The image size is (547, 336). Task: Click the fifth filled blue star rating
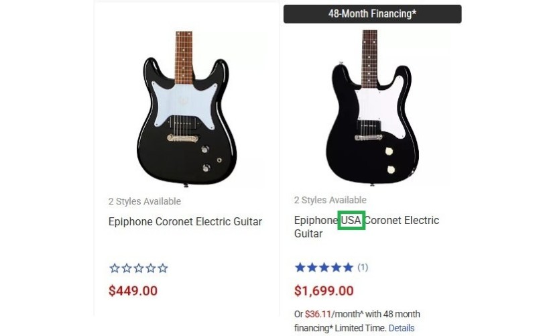click(348, 268)
